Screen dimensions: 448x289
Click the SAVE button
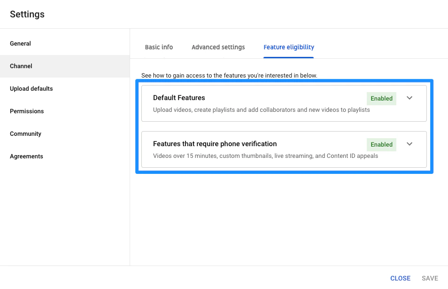point(430,278)
